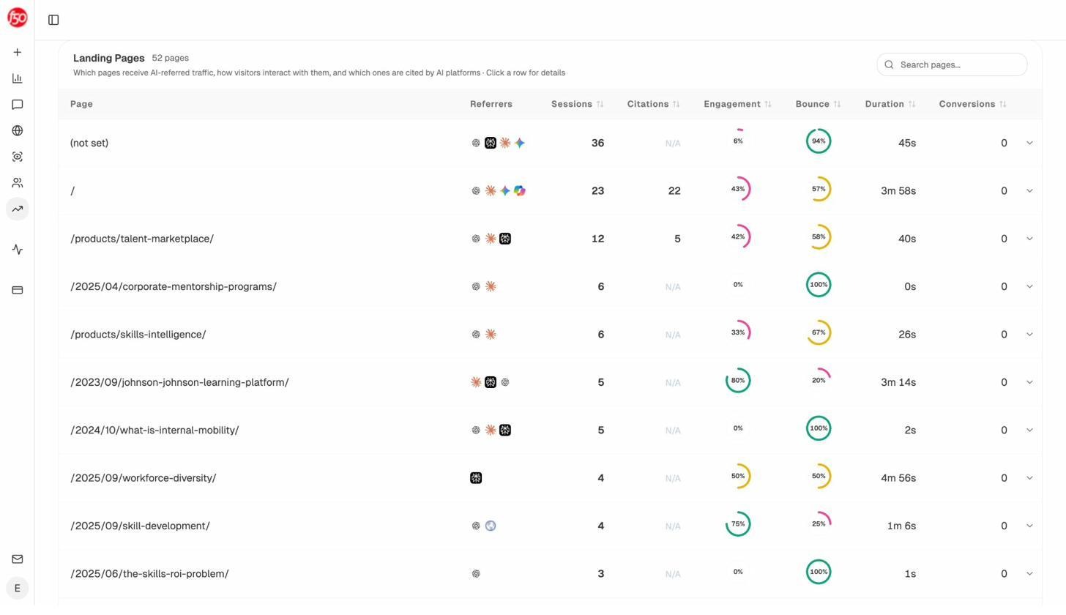
Task: Click the 94% bounce ring on (not set) row
Action: pyautogui.click(x=819, y=141)
